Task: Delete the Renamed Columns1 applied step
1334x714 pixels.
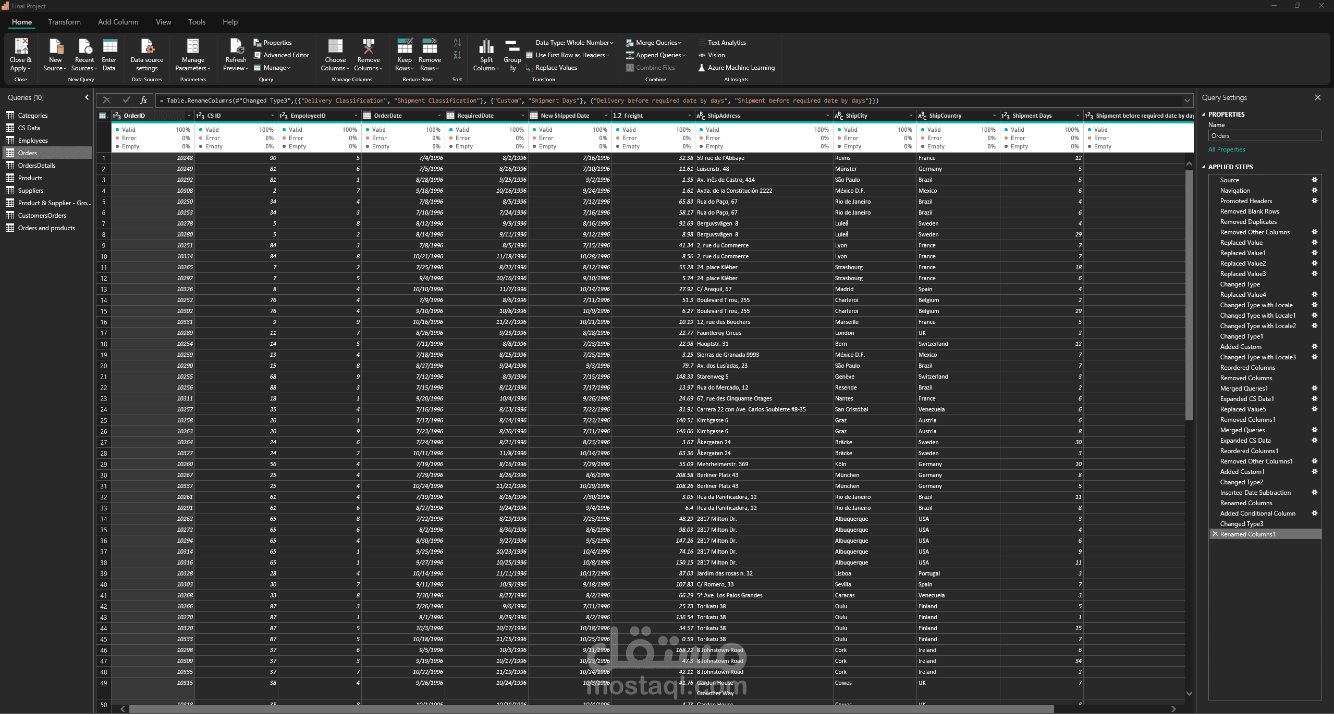Action: (x=1215, y=534)
